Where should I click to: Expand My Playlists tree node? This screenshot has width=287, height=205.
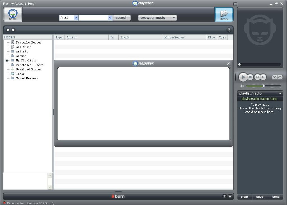7,60
